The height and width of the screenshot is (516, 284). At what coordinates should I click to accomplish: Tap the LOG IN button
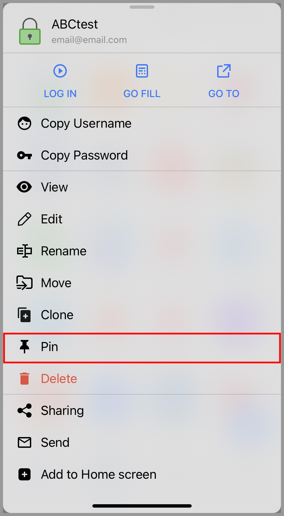point(60,93)
